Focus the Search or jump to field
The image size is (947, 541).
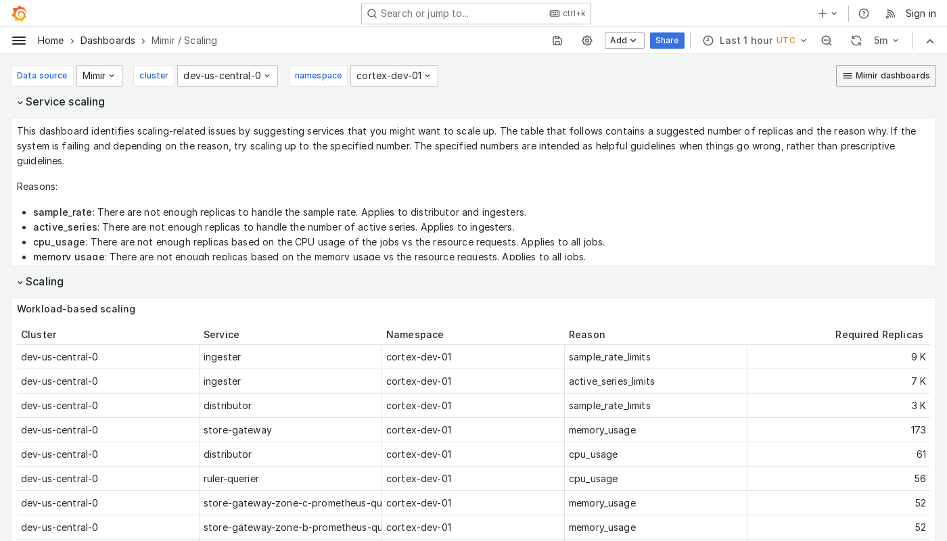point(476,14)
